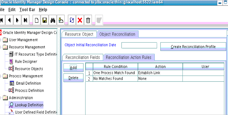This screenshot has width=228, height=115.
Task: Click the Object Initial Reconciliation Date label
Action: click(90, 45)
